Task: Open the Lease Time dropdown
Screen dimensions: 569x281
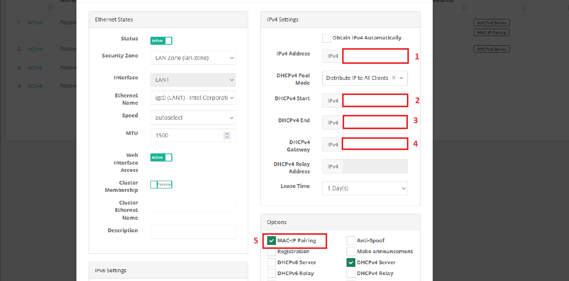Action: [365, 188]
